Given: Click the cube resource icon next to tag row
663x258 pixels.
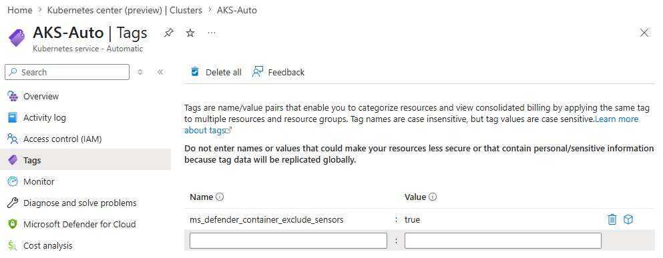Looking at the screenshot, I should (628, 219).
